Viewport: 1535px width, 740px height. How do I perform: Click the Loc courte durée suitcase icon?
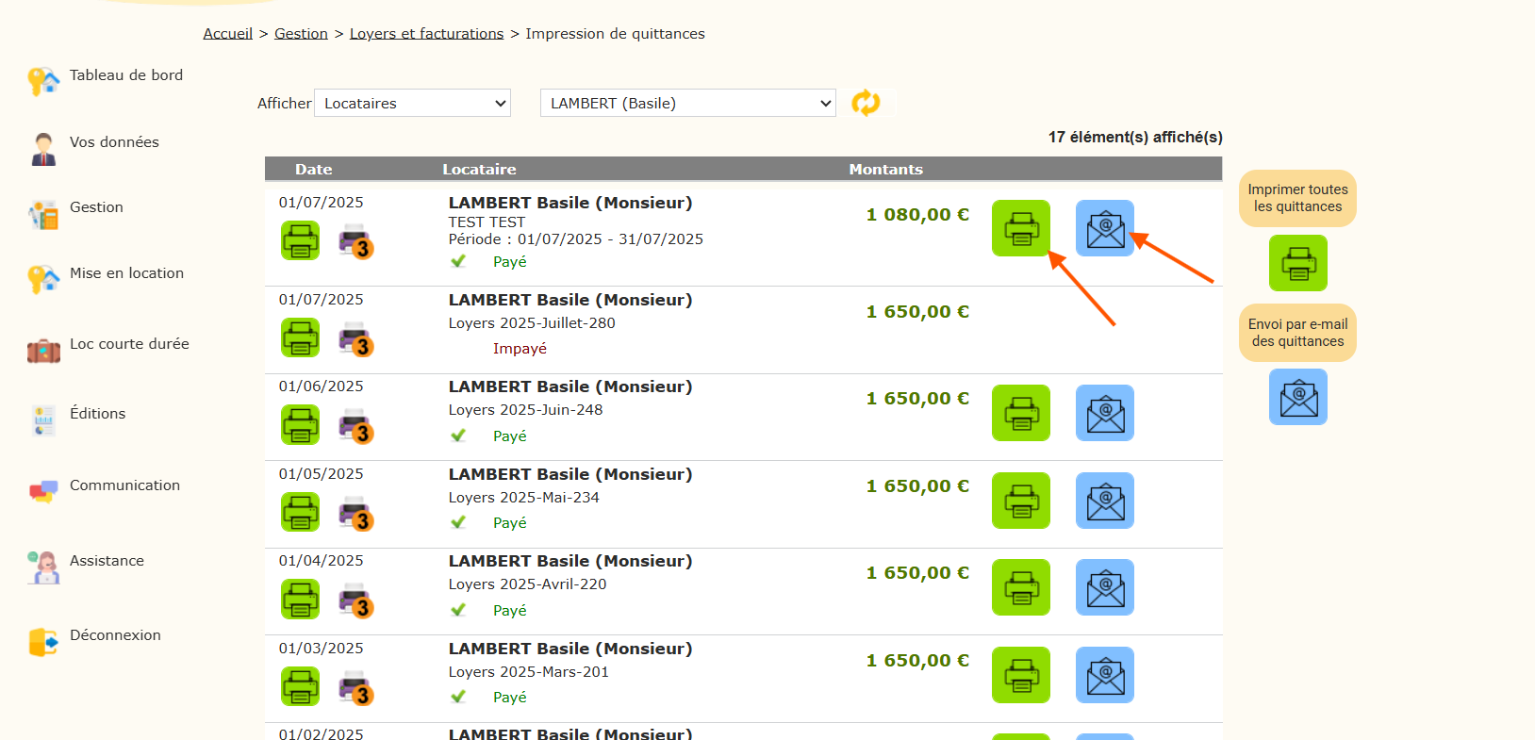point(43,352)
